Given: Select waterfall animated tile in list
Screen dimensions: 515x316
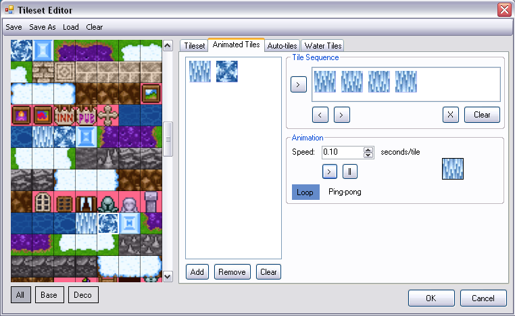Looking at the screenshot, I should click(x=200, y=71).
